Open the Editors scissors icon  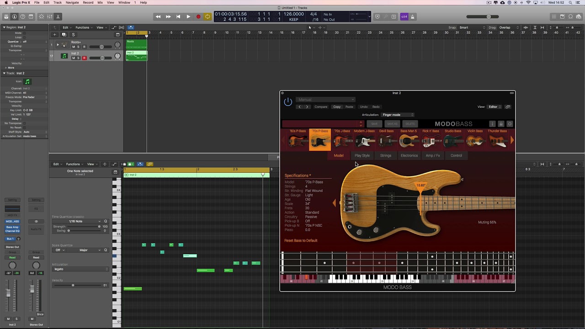[58, 17]
